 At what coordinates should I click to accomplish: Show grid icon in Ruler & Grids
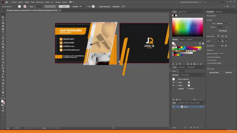coord(223,36)
